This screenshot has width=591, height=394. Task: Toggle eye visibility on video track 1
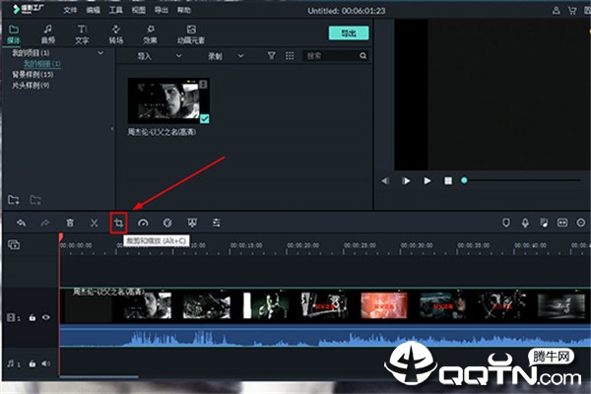[46, 317]
